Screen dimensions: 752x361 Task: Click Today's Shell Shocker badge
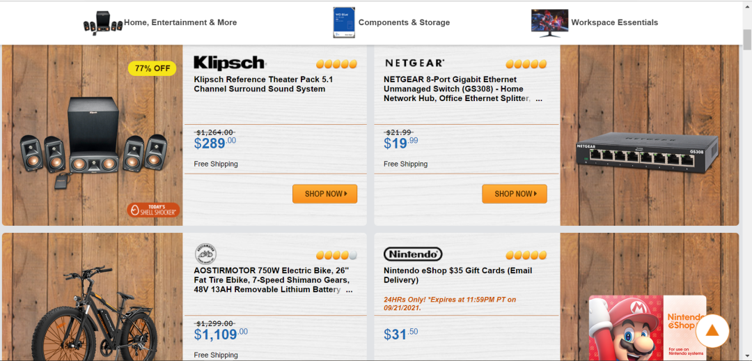tap(153, 210)
